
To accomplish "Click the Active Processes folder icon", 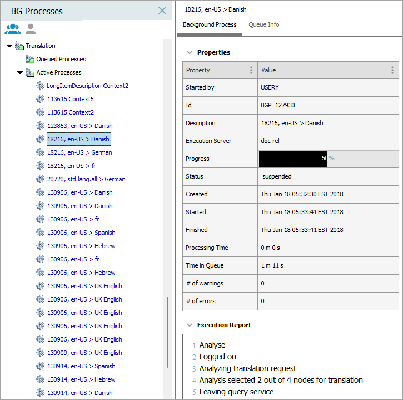I will pyautogui.click(x=30, y=72).
